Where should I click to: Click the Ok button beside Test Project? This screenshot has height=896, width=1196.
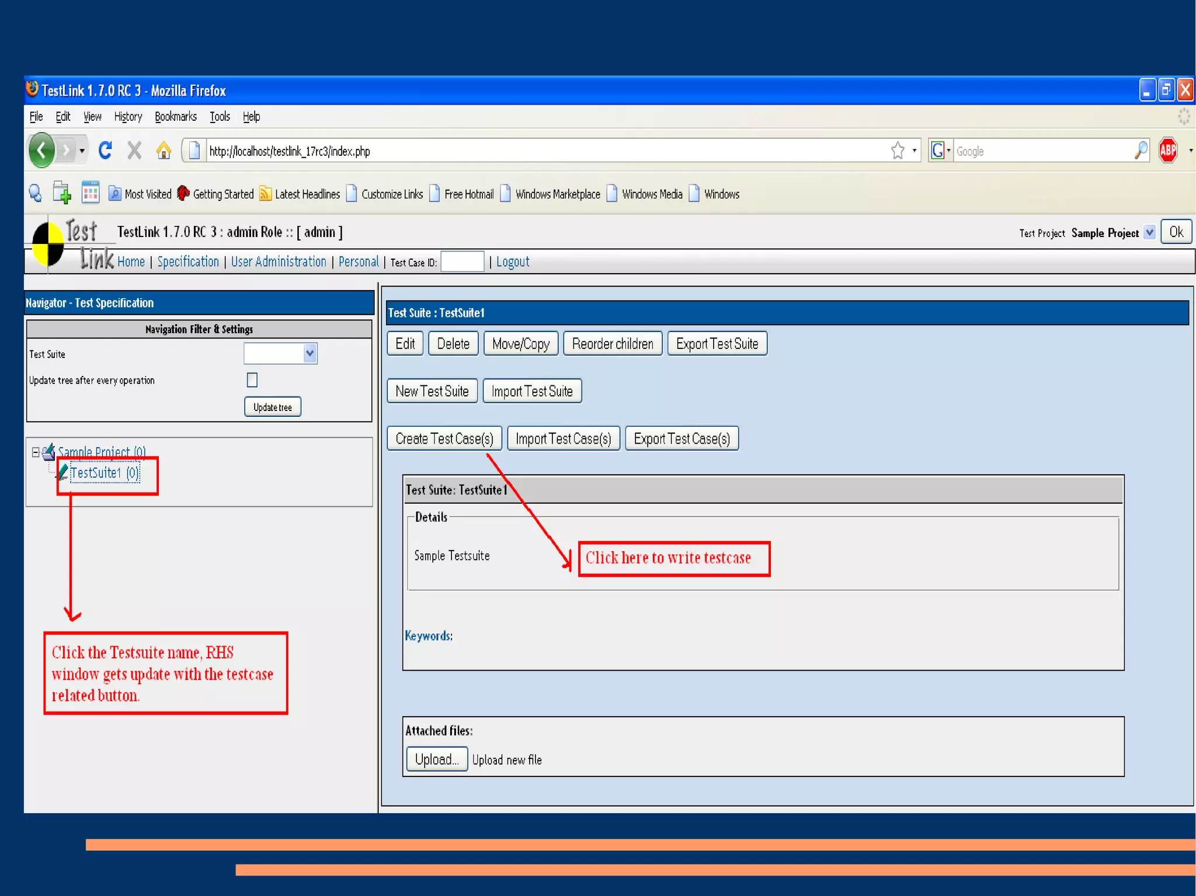(x=1176, y=232)
